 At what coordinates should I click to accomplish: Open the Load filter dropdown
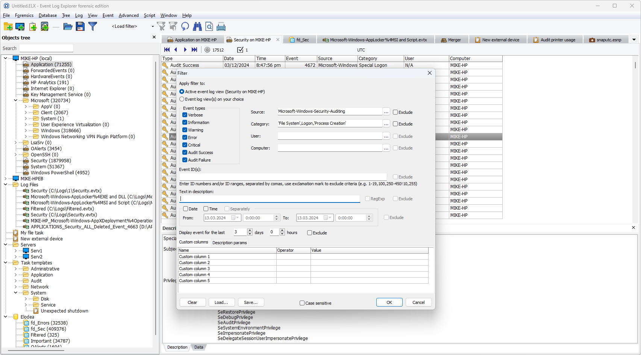tap(152, 26)
